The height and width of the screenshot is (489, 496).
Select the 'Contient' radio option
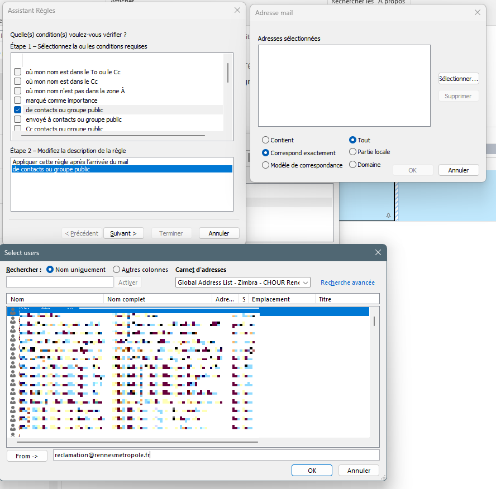pyautogui.click(x=266, y=140)
